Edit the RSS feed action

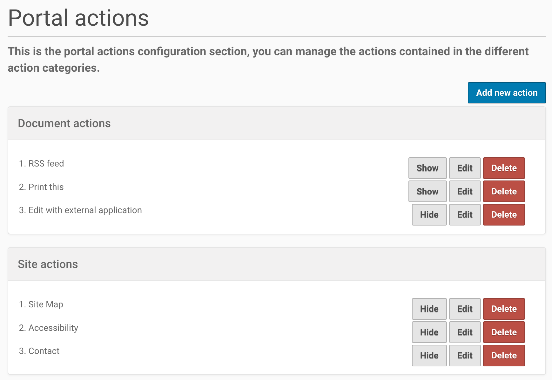point(465,168)
